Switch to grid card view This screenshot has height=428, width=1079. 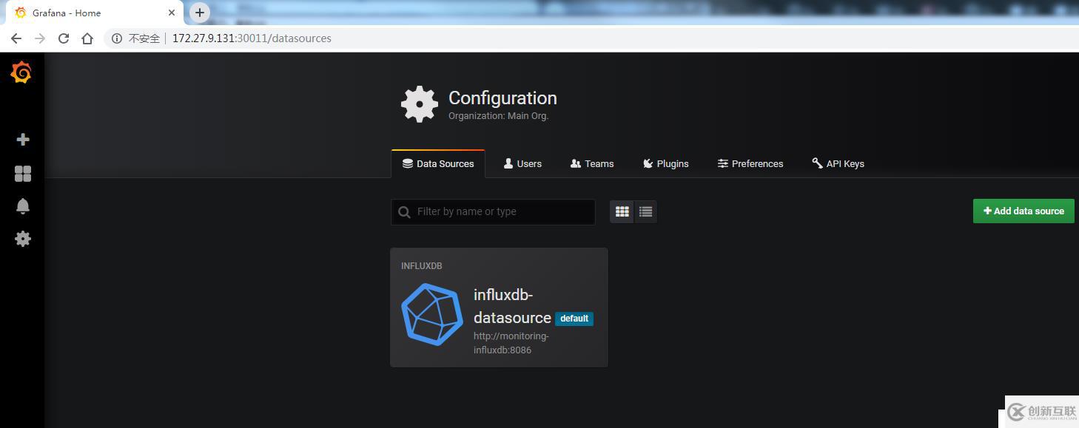pyautogui.click(x=622, y=211)
